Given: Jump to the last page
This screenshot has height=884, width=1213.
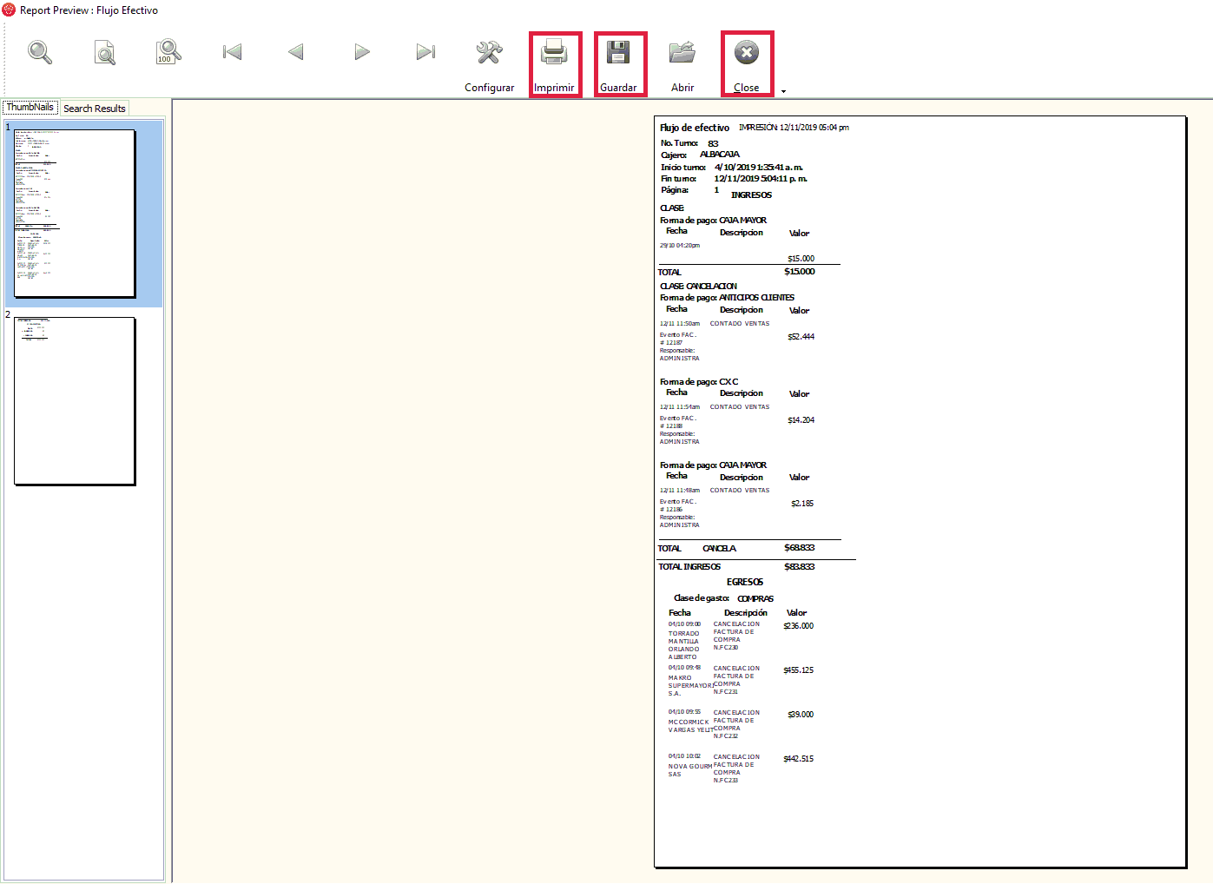Looking at the screenshot, I should click(425, 53).
